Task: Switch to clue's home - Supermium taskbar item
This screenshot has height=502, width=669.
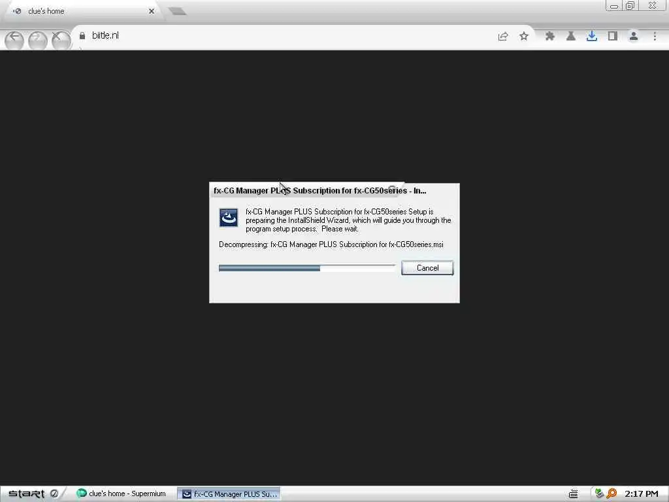Action: click(x=121, y=494)
